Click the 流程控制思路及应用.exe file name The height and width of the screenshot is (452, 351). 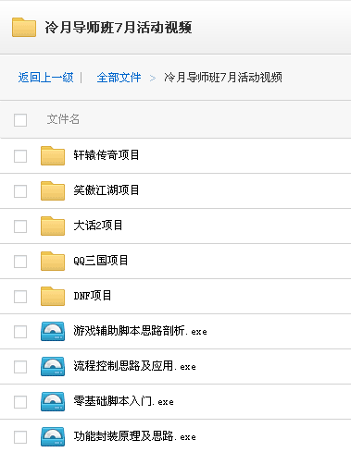(x=134, y=366)
